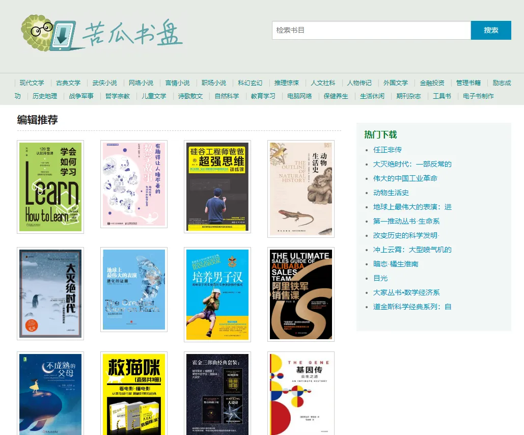Open the 培养男子汉 book cover
524x435 pixels.
(217, 294)
